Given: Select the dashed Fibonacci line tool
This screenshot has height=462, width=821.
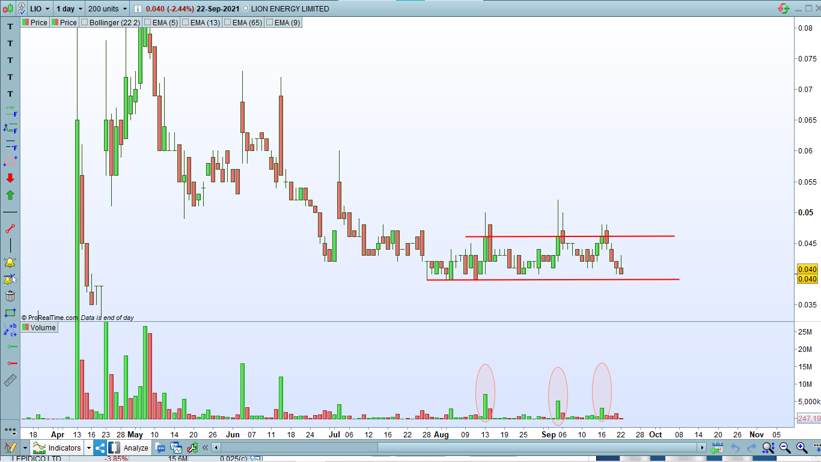Looking at the screenshot, I should (x=10, y=145).
